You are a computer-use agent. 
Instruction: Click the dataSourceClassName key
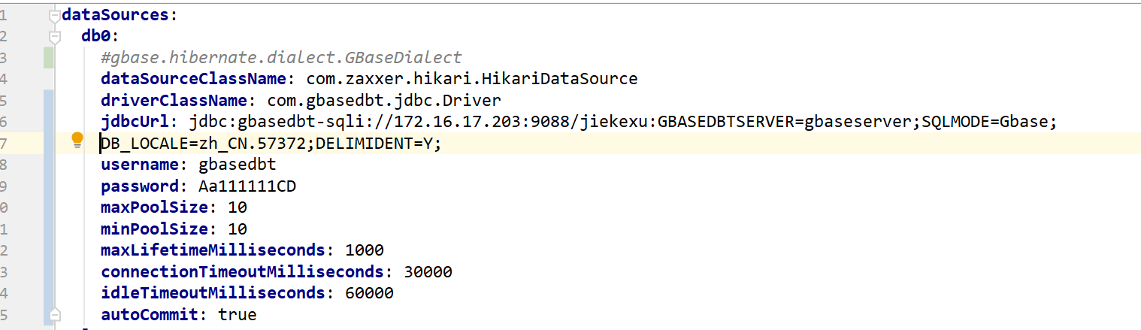point(194,79)
